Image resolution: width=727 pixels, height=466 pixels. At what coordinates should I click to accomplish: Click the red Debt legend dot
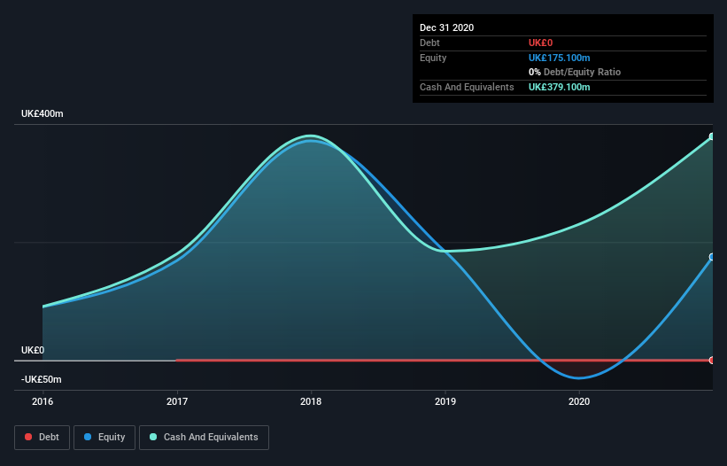click(x=28, y=437)
